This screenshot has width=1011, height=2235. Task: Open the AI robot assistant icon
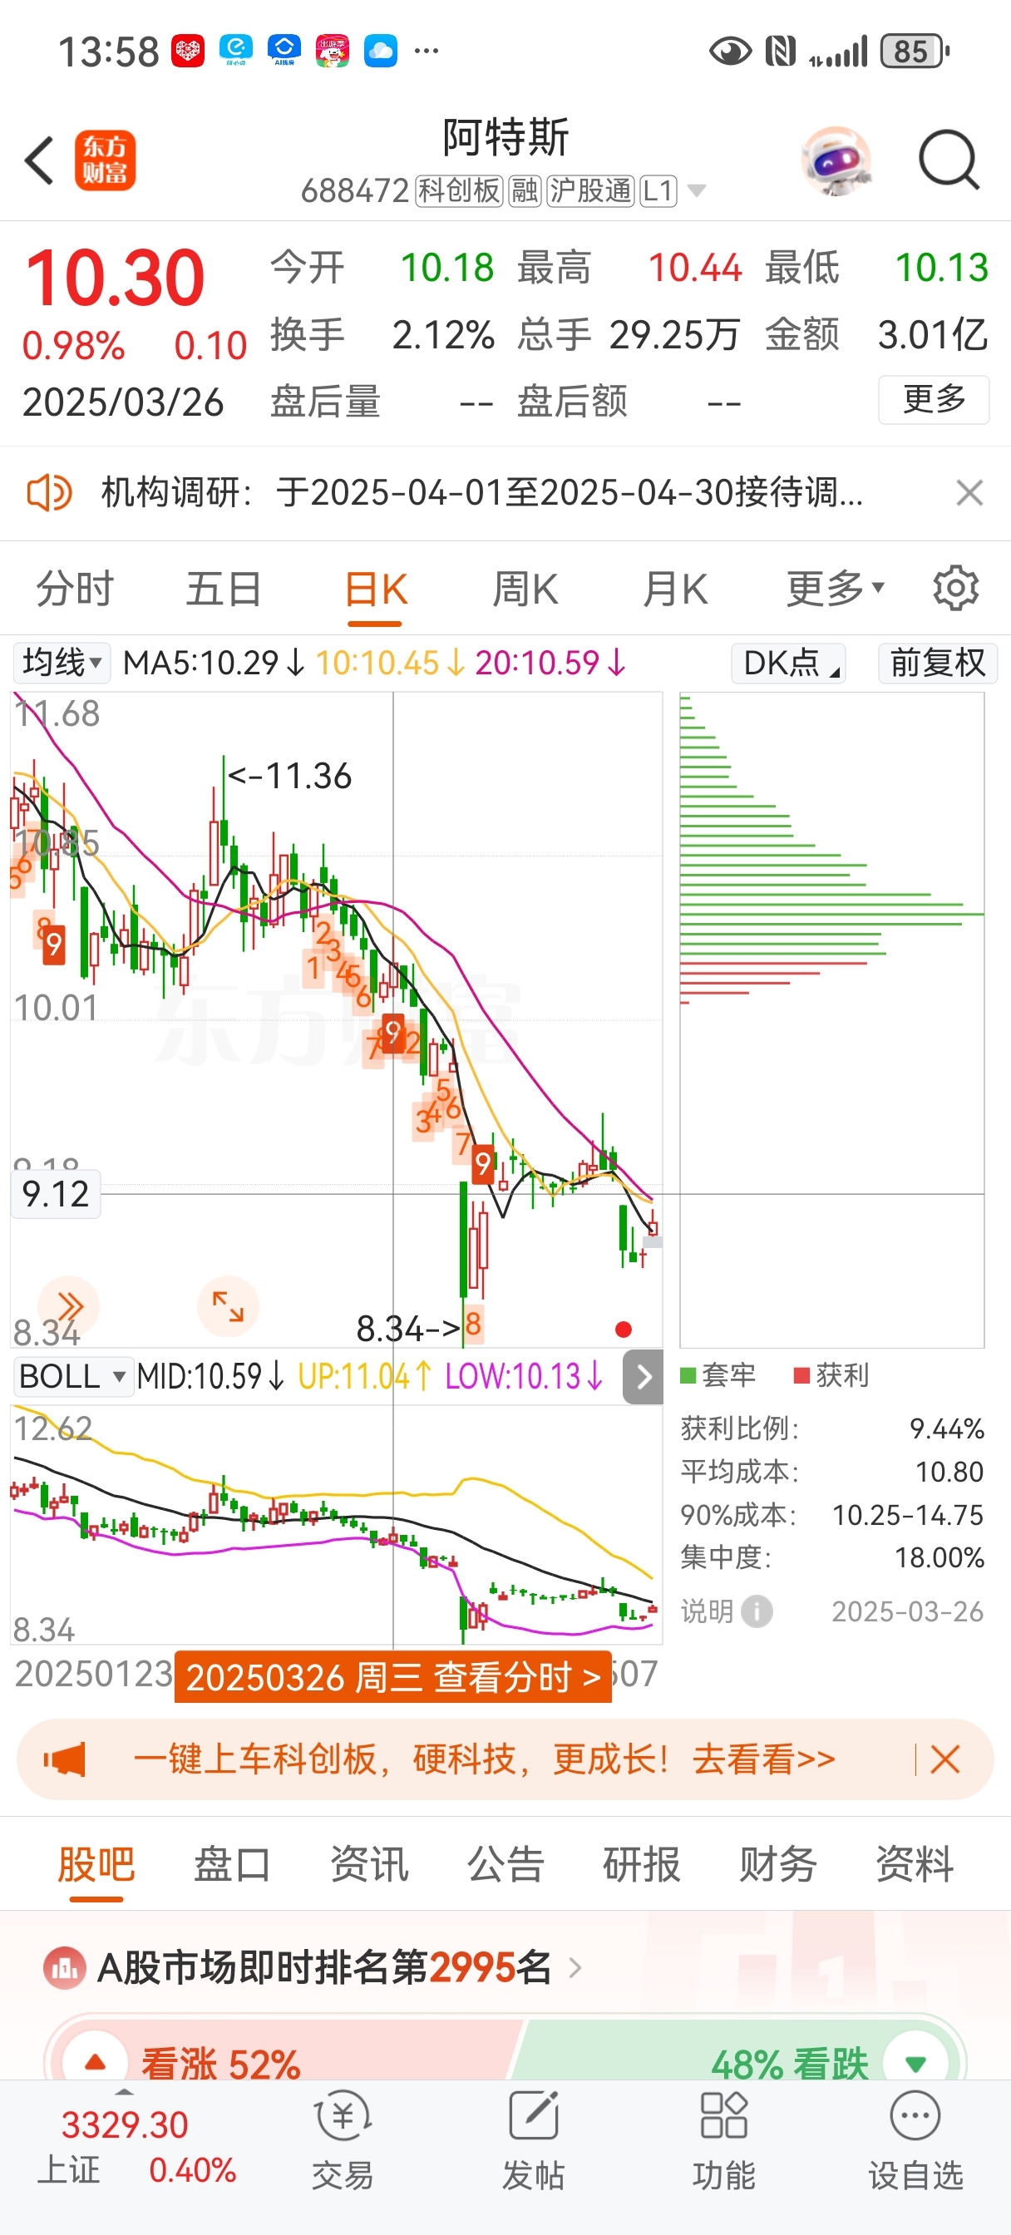[x=836, y=160]
